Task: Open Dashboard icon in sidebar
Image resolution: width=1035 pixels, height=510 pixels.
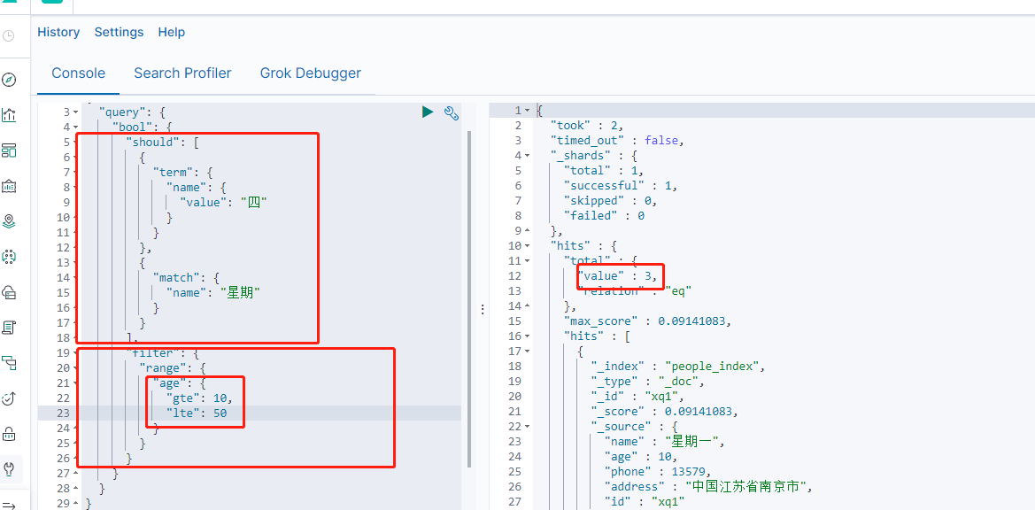Action: pos(9,151)
